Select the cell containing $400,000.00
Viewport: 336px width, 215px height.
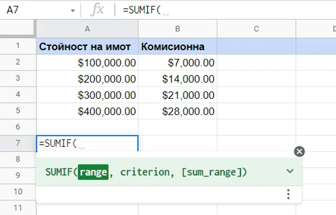pos(87,111)
